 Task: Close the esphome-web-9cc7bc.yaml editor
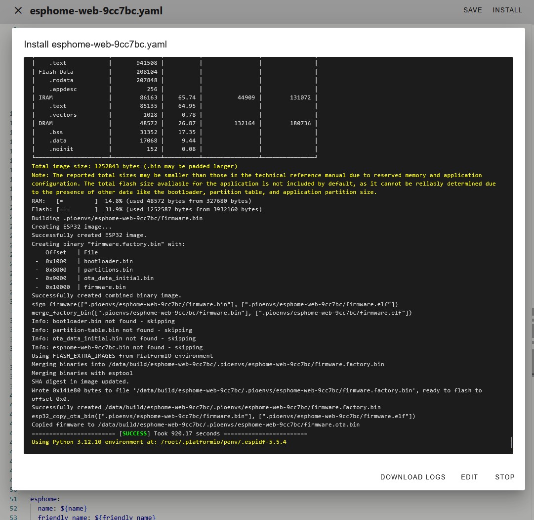pyautogui.click(x=18, y=10)
